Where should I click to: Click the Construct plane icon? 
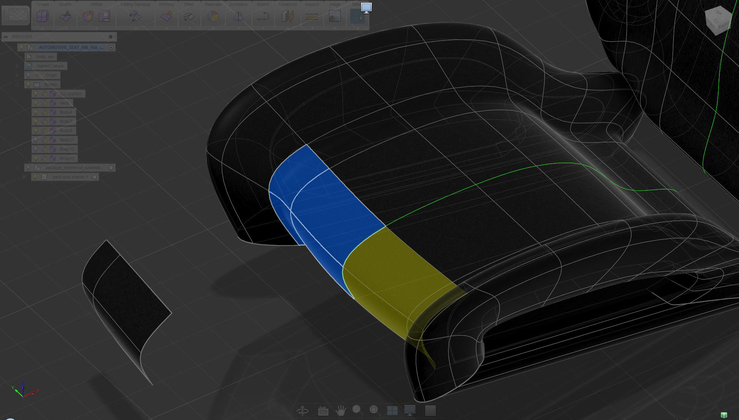tap(287, 17)
